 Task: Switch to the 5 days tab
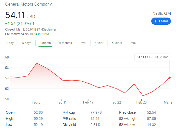point(27,43)
